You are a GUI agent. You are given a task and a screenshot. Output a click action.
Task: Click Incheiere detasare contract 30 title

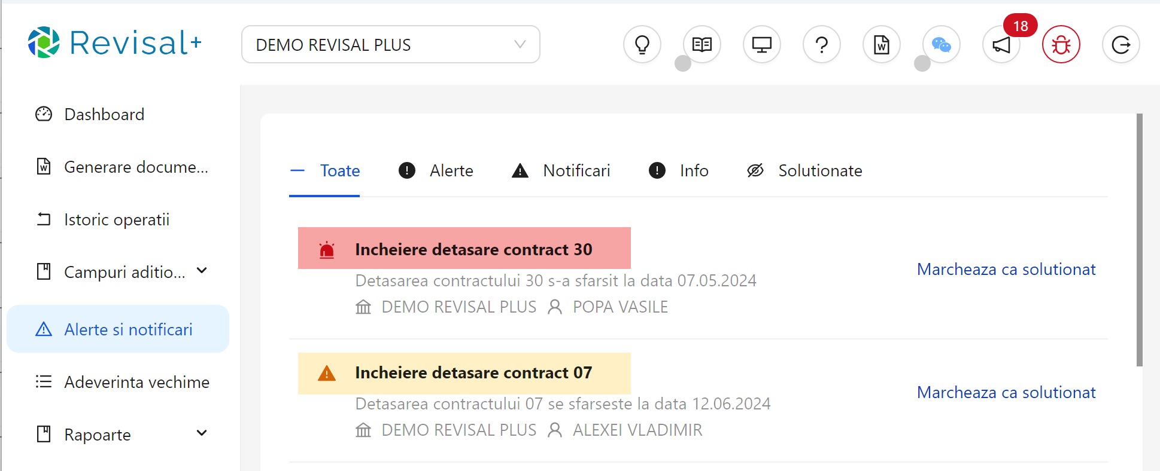coord(473,249)
